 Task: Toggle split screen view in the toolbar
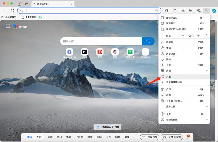[x=175, y=11]
